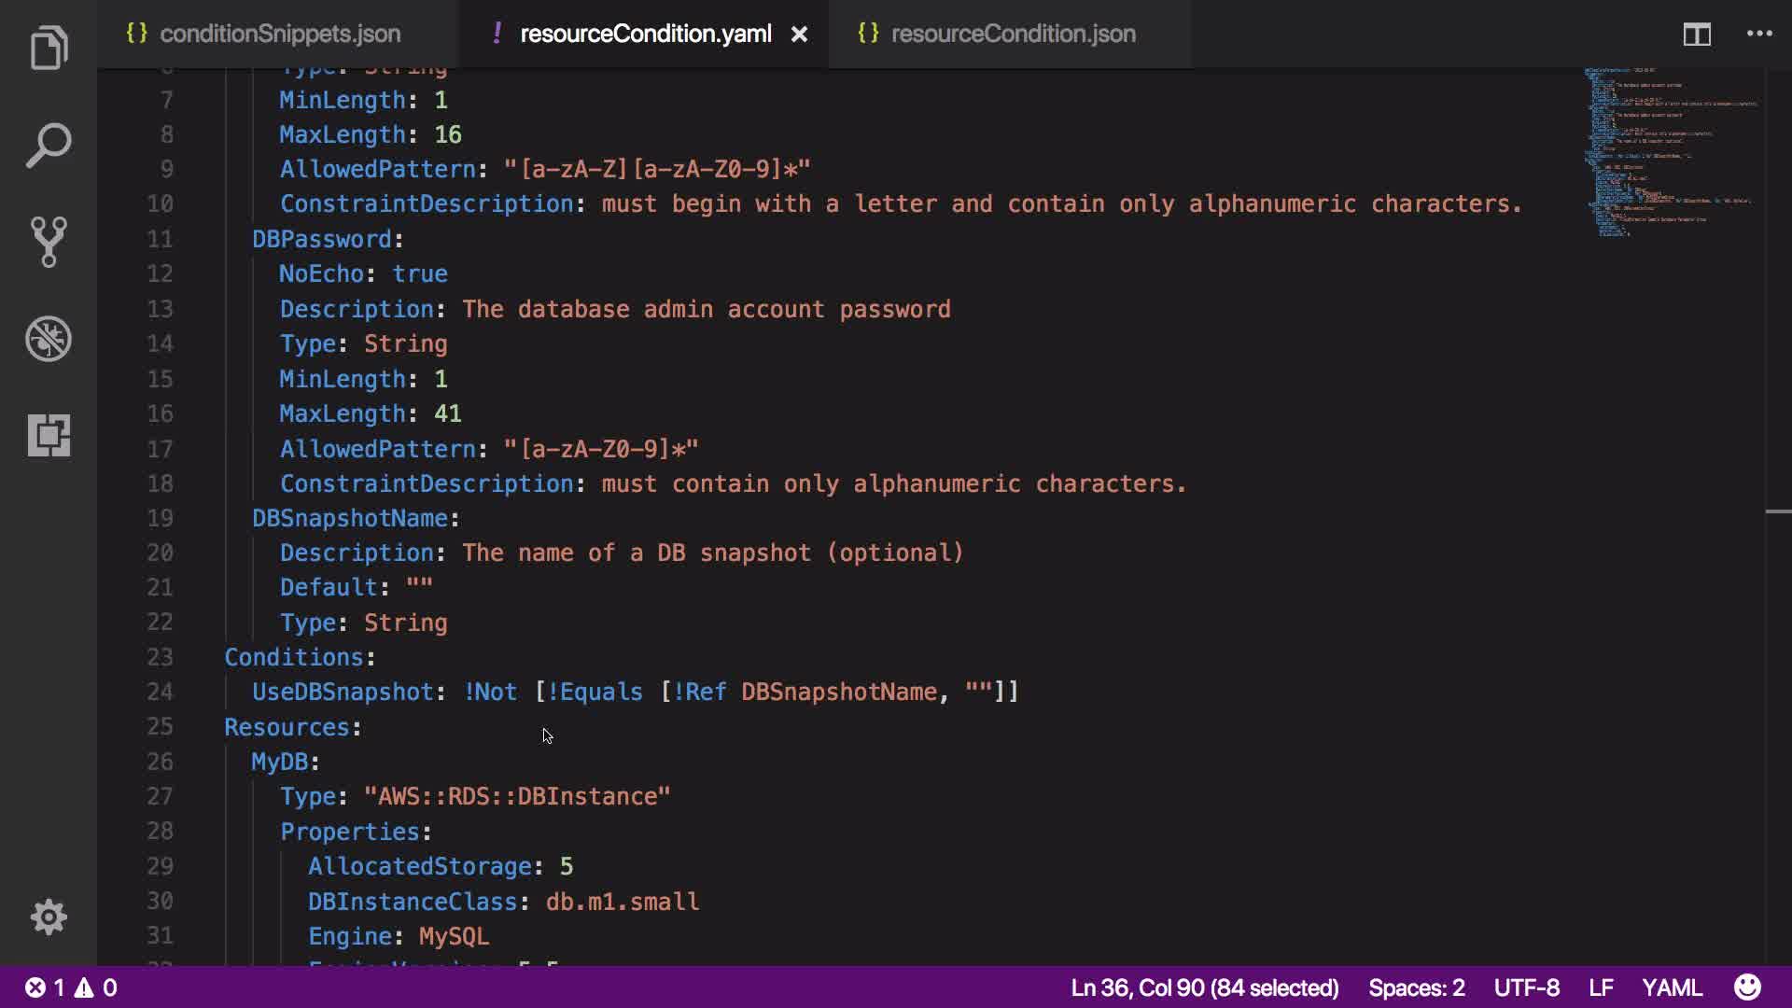Change end of line sequence LF
Image resolution: width=1792 pixels, height=1008 pixels.
[1601, 987]
